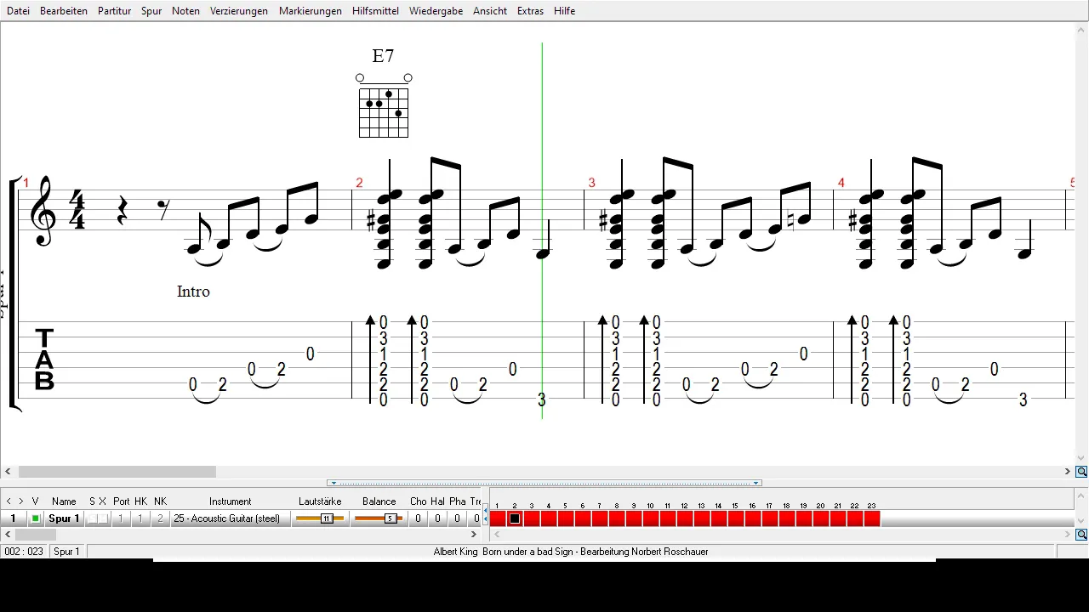Click the TAB clef symbol
This screenshot has width=1089, height=612.
(44, 360)
